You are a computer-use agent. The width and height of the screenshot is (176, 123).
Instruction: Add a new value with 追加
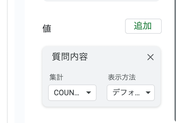pyautogui.click(x=143, y=26)
